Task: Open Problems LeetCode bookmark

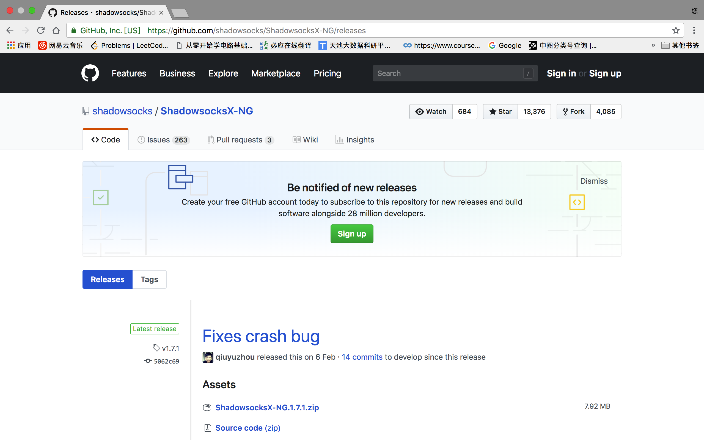Action: [130, 45]
